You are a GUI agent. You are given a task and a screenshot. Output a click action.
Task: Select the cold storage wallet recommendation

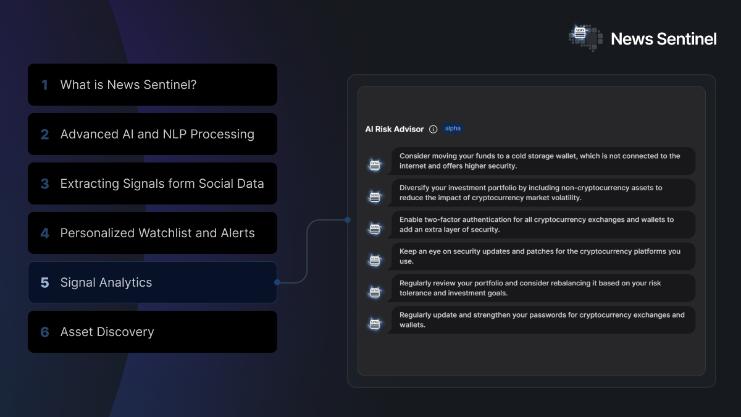pos(543,161)
